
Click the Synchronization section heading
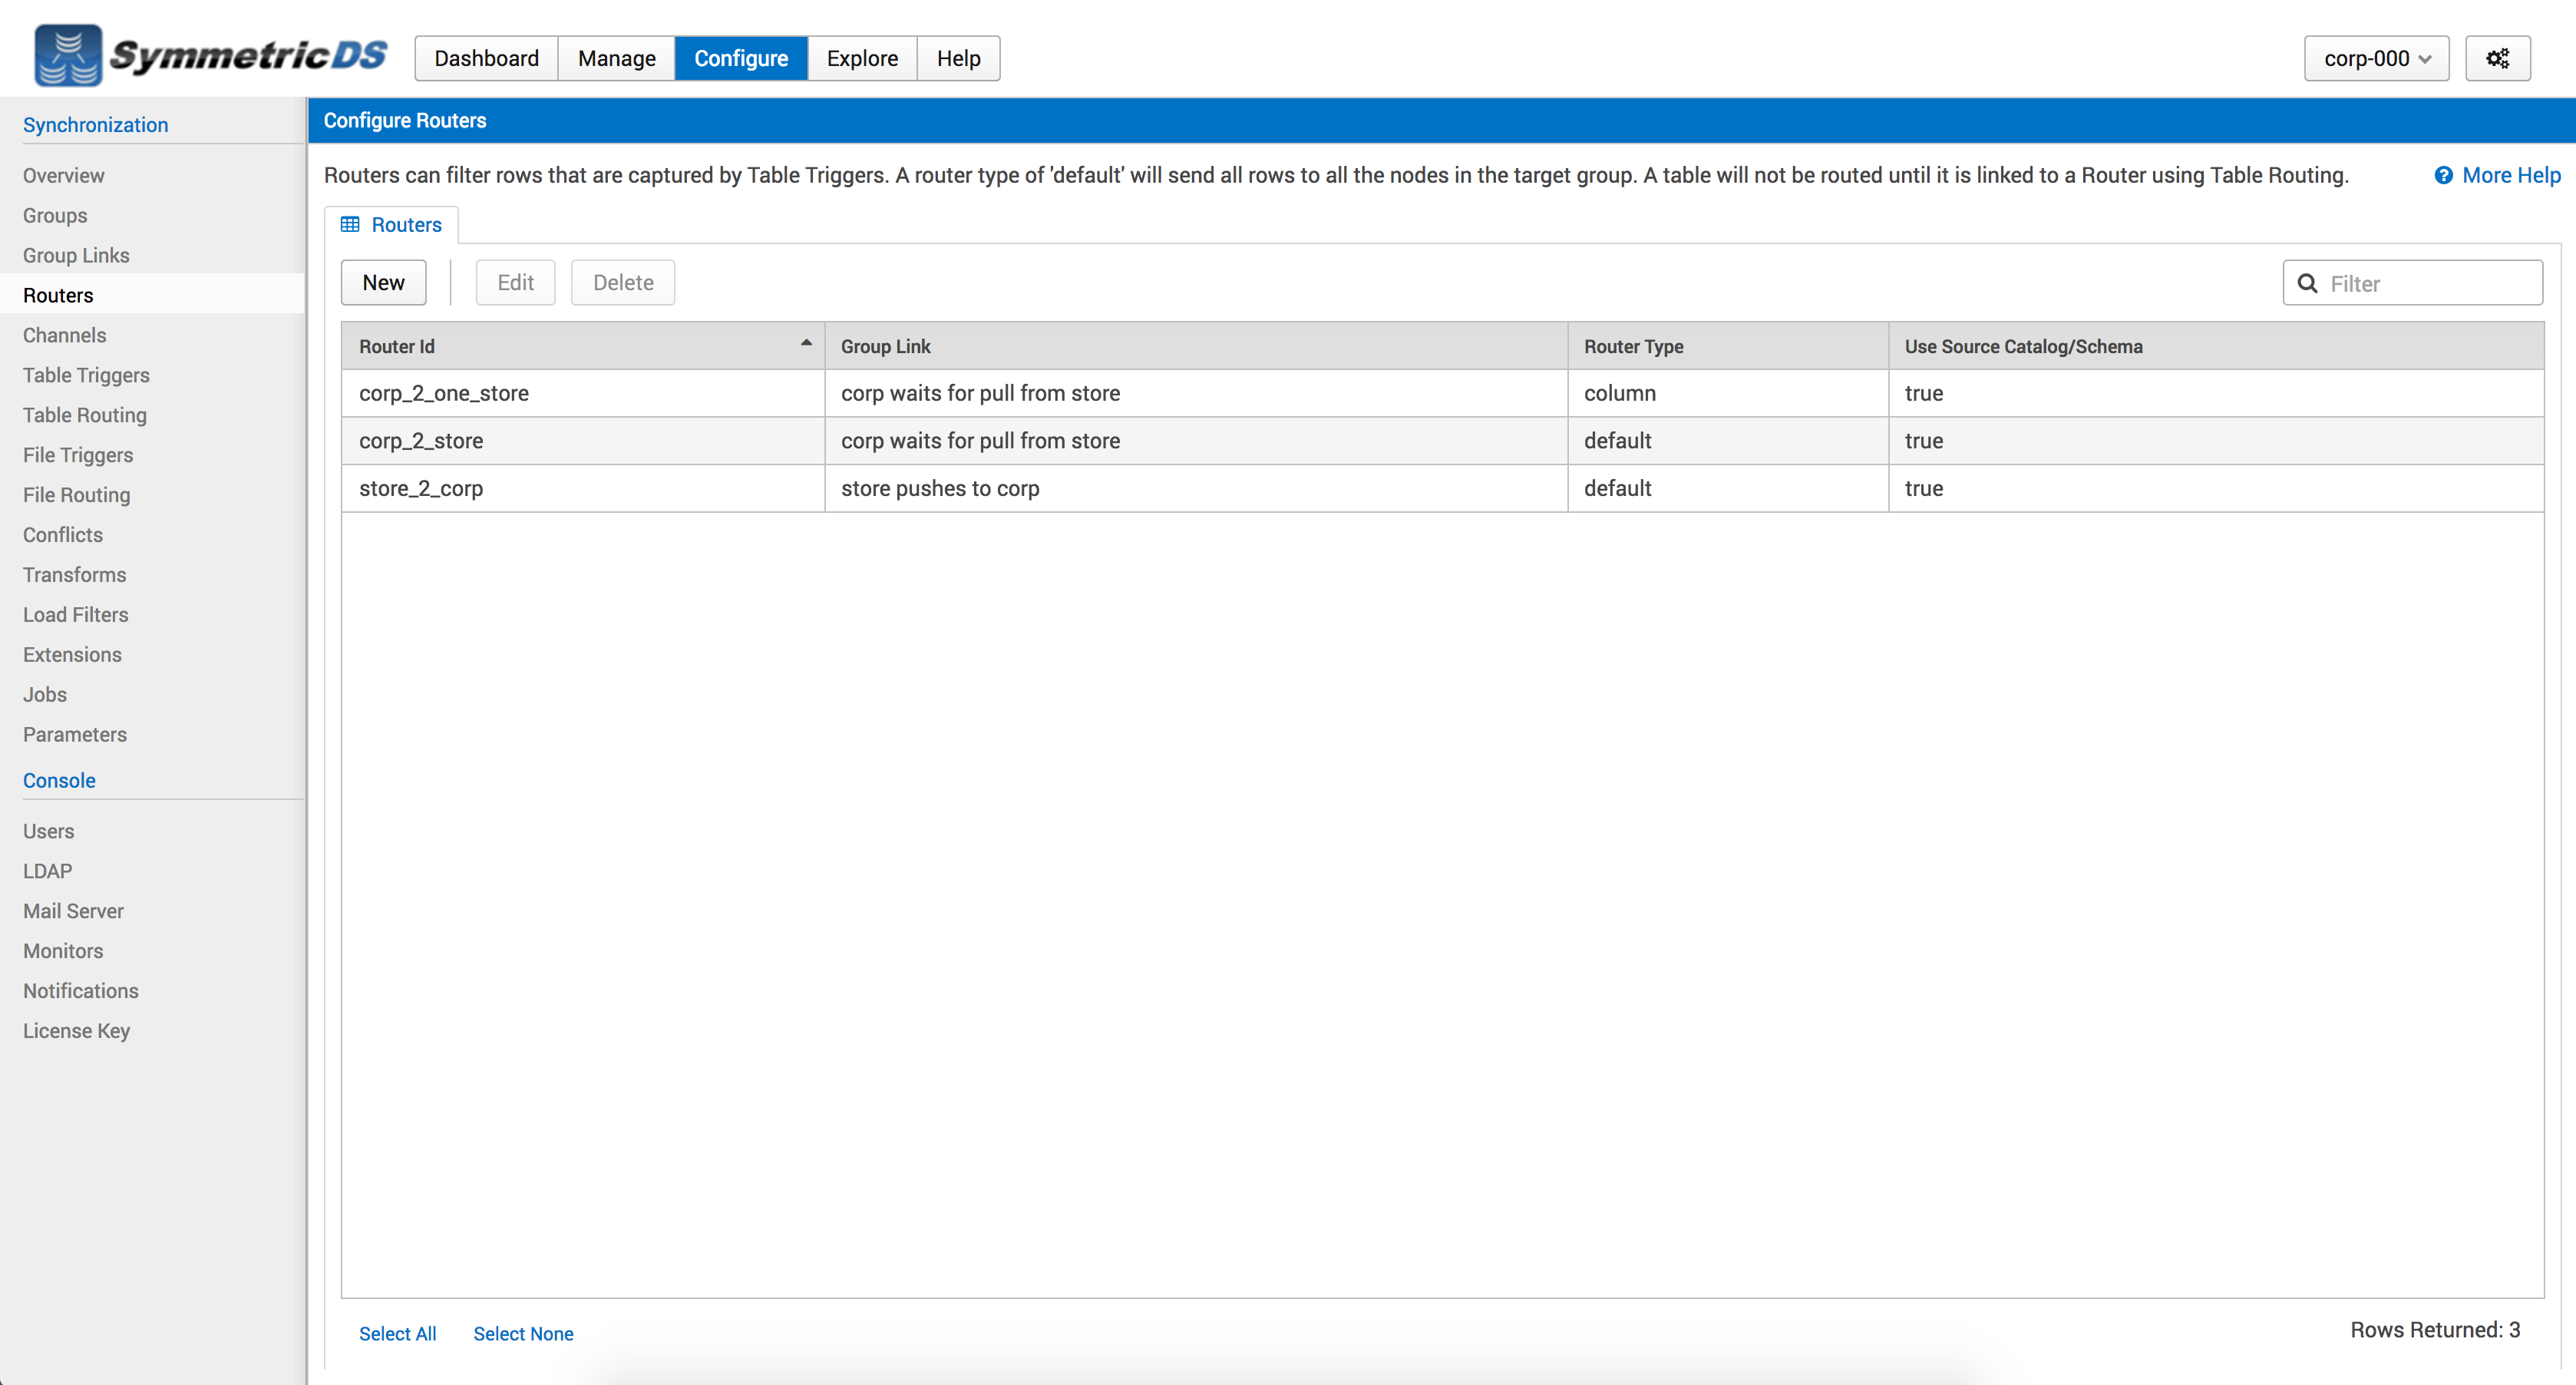pos(95,125)
